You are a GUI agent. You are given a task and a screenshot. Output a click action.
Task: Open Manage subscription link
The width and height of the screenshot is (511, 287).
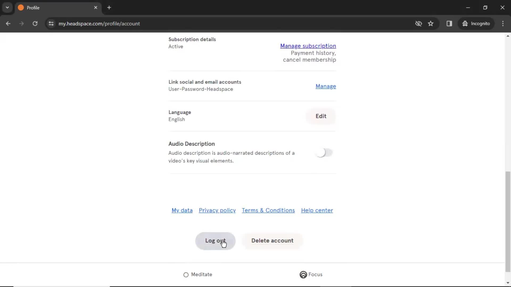click(308, 46)
